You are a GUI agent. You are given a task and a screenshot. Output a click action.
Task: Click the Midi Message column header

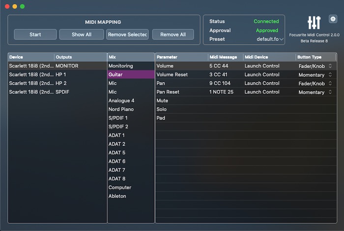tap(226, 57)
